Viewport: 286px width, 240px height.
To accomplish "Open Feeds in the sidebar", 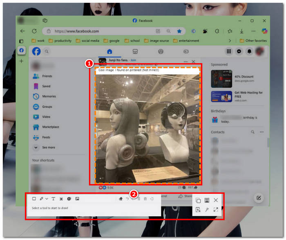I will (41, 137).
